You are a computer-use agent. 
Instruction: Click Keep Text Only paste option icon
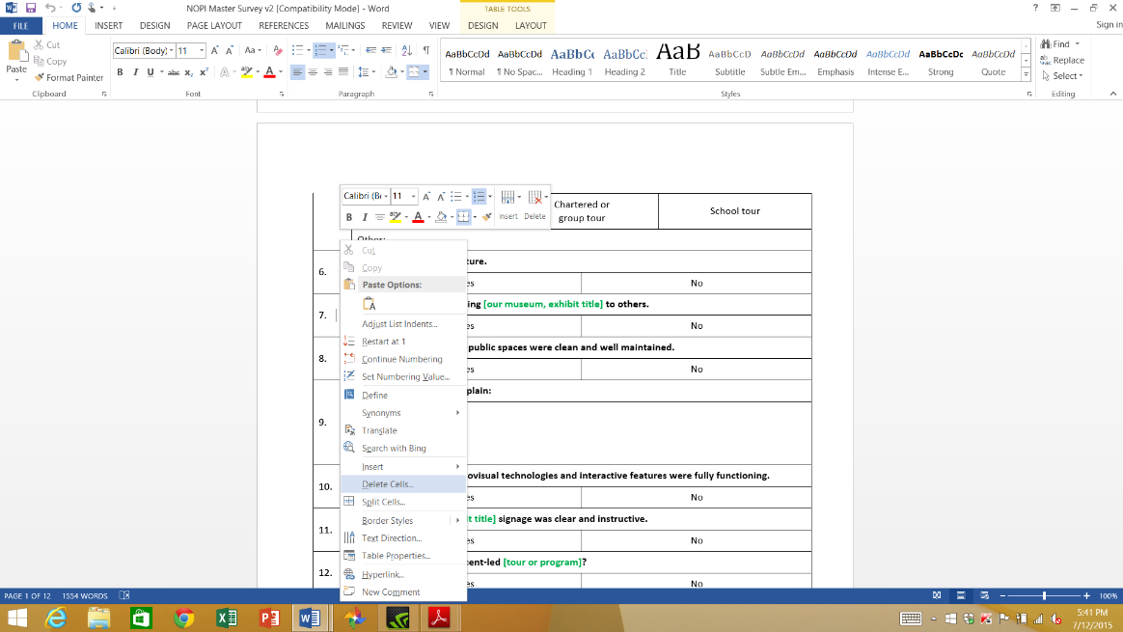click(369, 305)
